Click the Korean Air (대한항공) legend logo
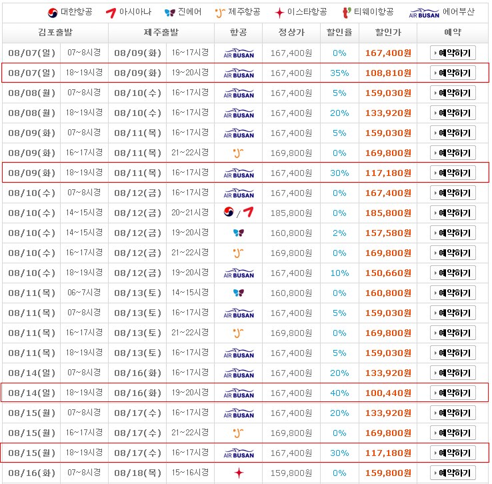 (52, 13)
